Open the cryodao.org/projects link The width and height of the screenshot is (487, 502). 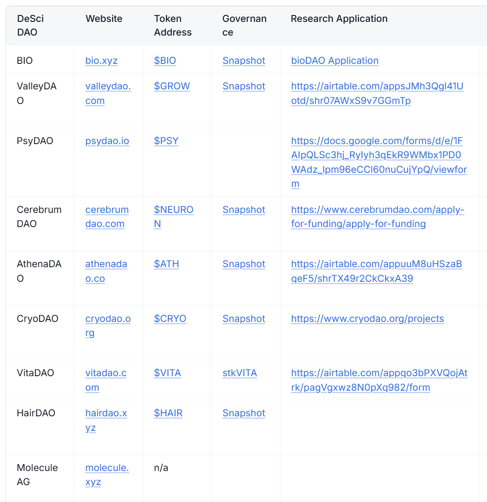click(367, 319)
